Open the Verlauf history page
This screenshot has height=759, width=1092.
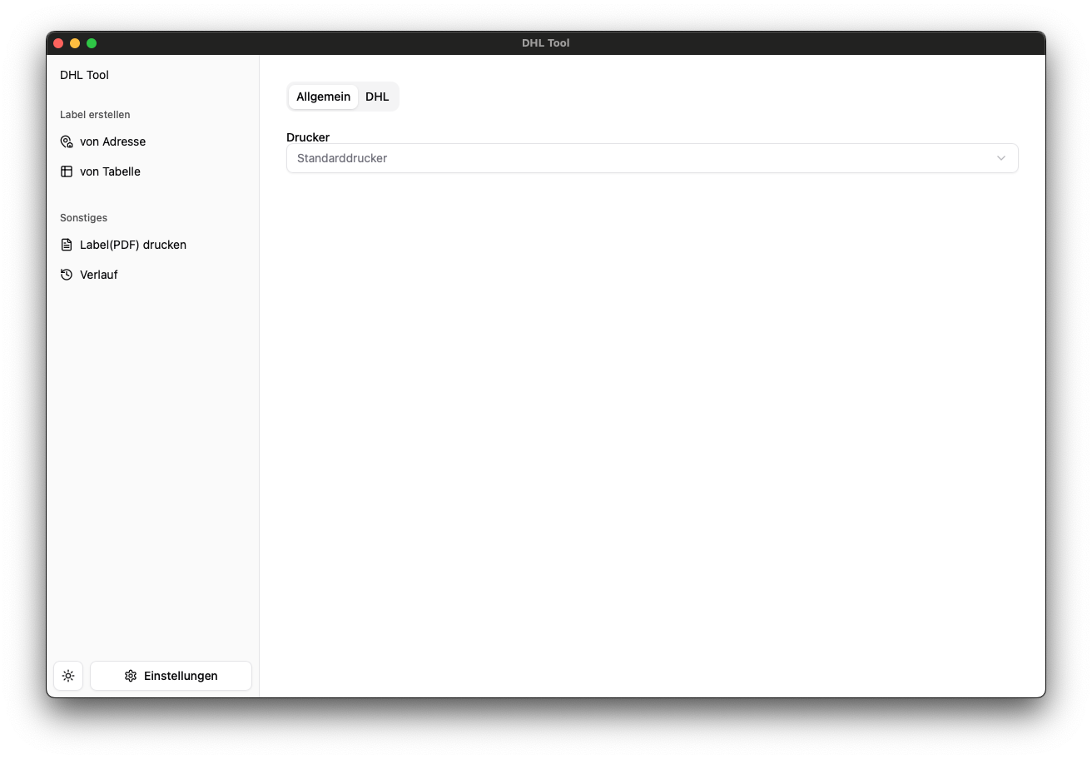coord(153,275)
